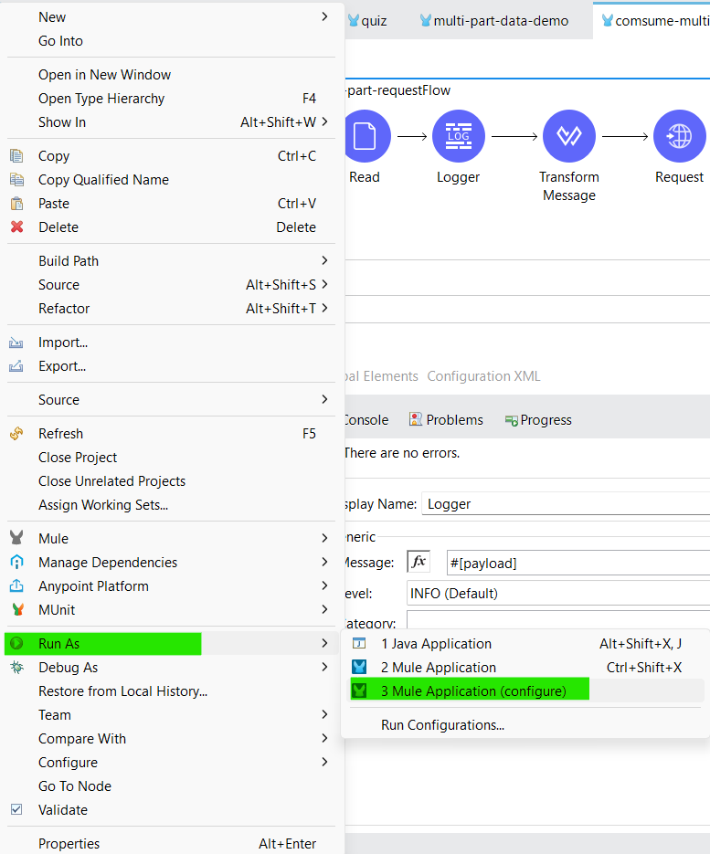The width and height of the screenshot is (710, 854).
Task: Open the Level dropdown showing INFO (Default)
Action: pyautogui.click(x=558, y=593)
